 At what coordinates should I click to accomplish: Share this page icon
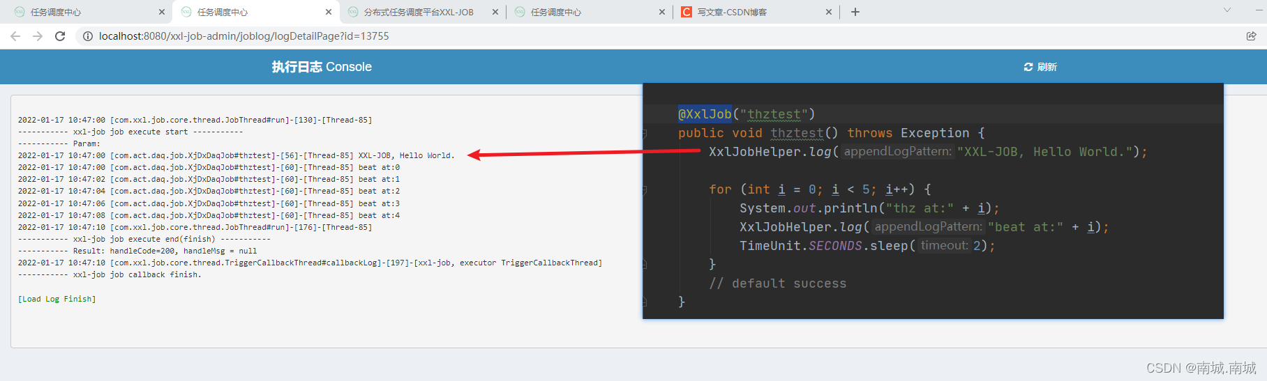tap(1251, 36)
